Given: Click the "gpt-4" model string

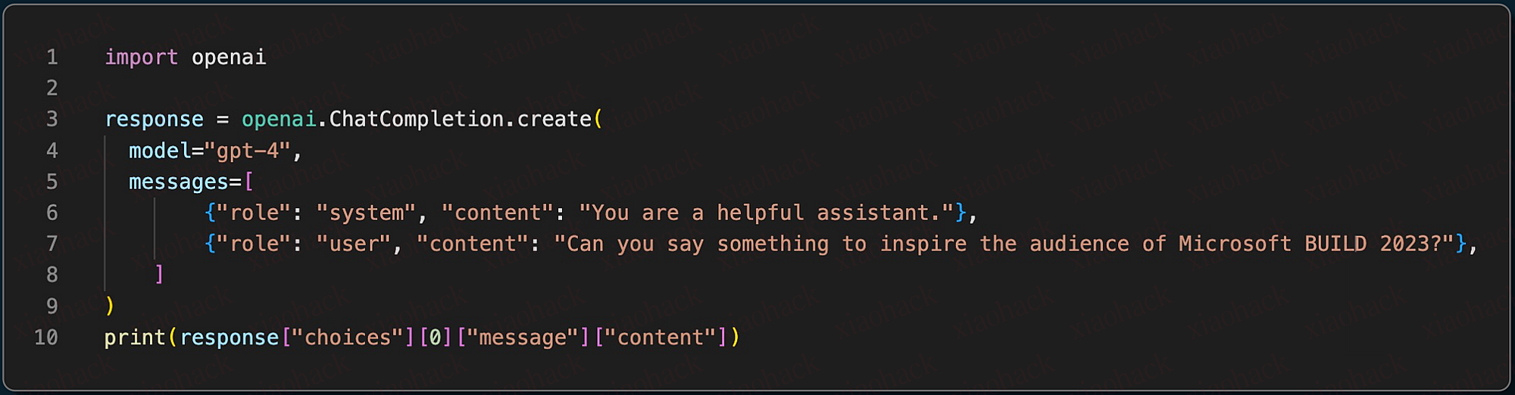Looking at the screenshot, I should pos(248,151).
